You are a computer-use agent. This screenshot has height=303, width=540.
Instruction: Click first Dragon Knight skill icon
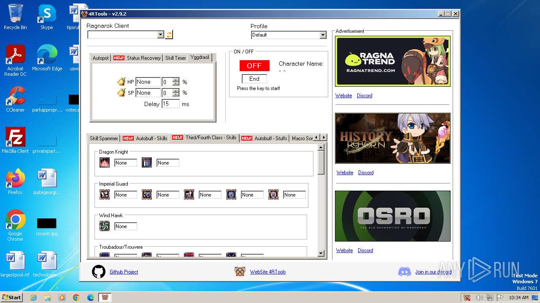click(105, 162)
